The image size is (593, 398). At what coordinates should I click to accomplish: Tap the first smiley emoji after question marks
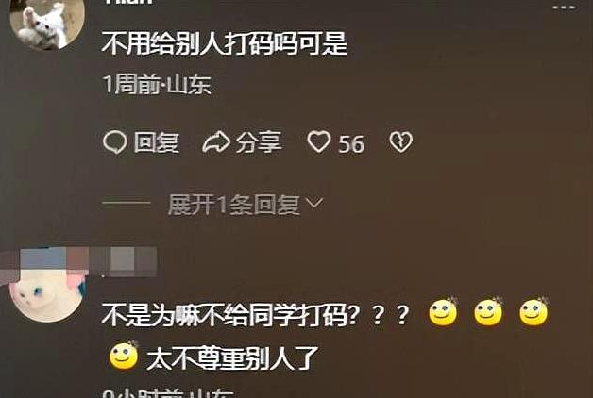443,312
